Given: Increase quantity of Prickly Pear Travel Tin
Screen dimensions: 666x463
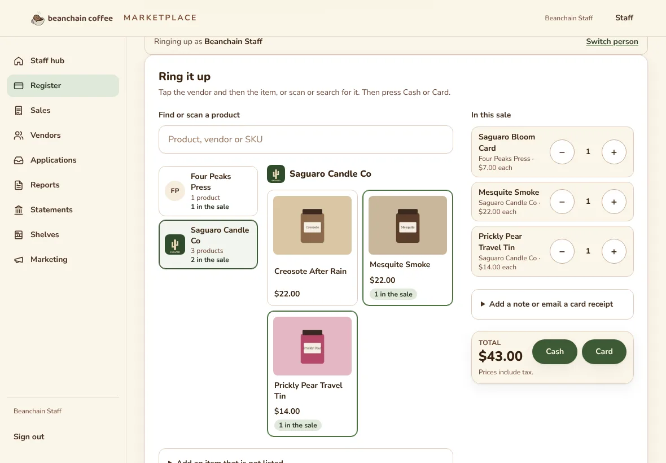Looking at the screenshot, I should click(614, 251).
